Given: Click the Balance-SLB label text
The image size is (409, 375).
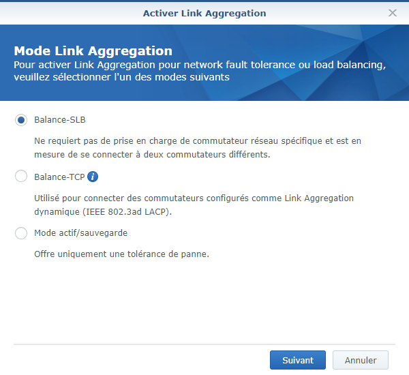Looking at the screenshot, I should click(x=60, y=120).
